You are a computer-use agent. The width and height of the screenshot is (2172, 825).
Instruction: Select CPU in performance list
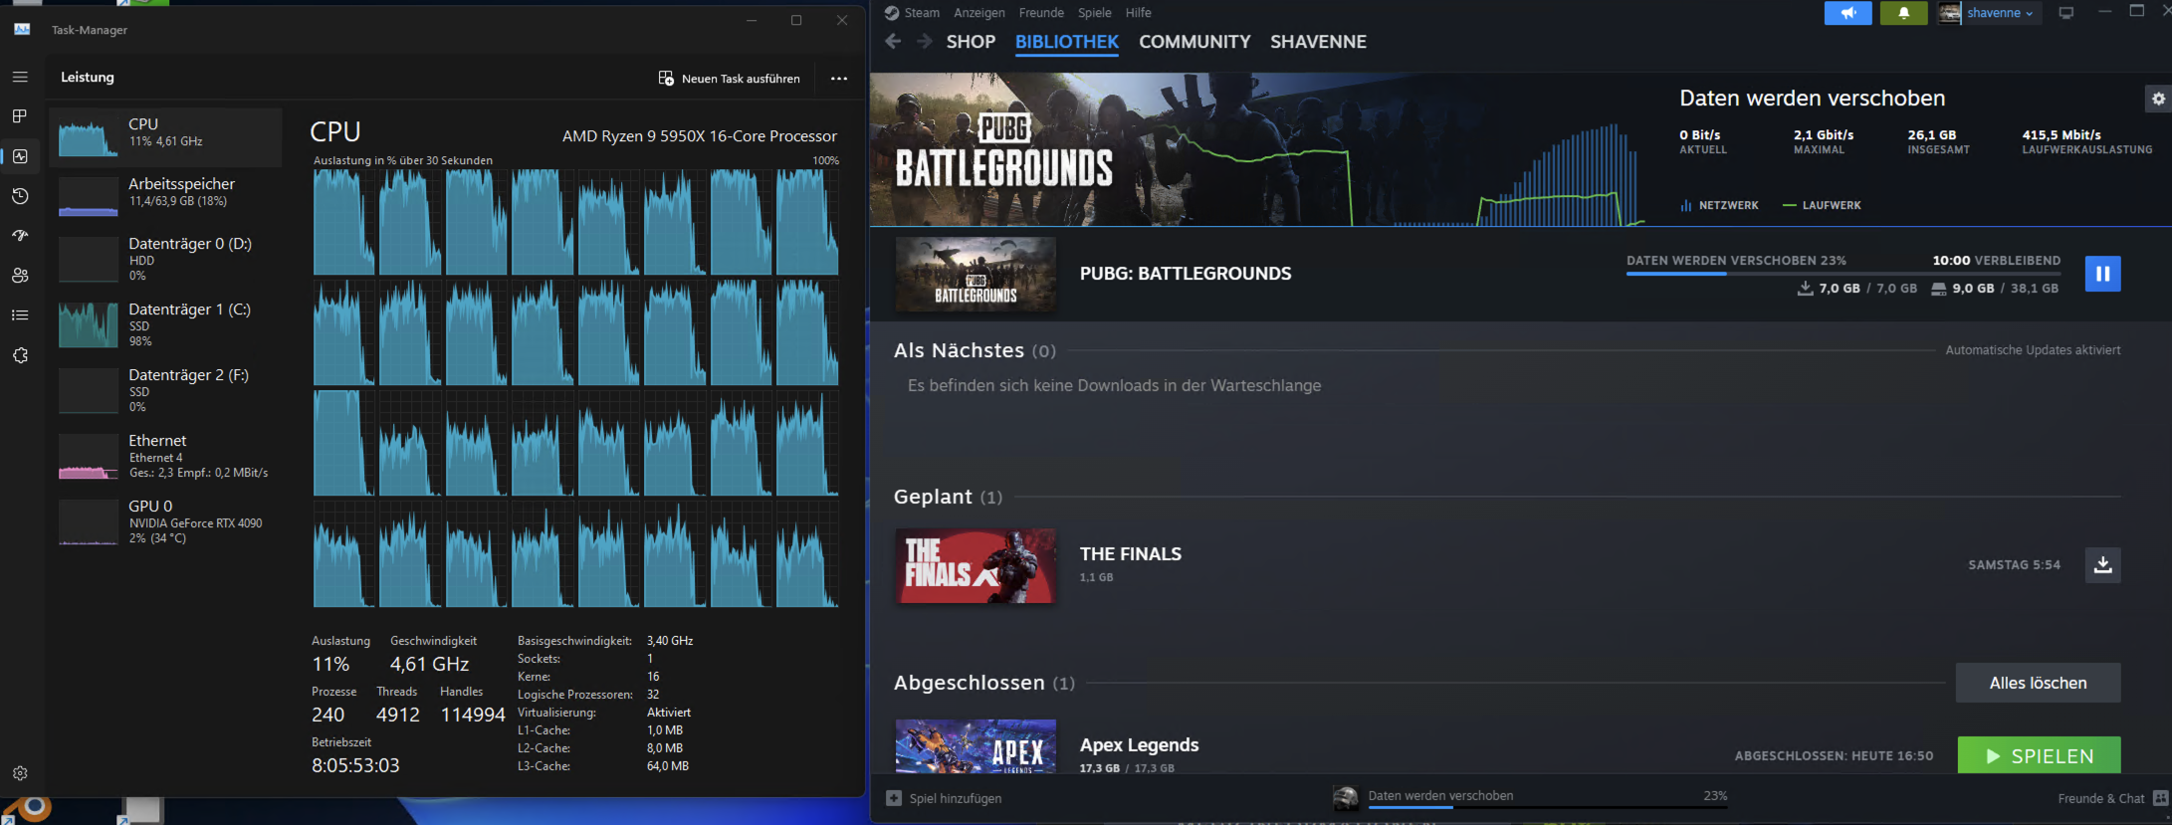pos(166,137)
